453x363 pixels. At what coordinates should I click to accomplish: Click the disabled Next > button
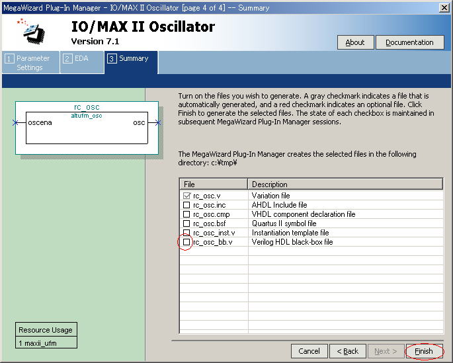(386, 351)
